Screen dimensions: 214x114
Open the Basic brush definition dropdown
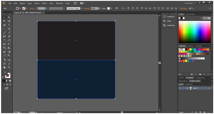(82, 9)
